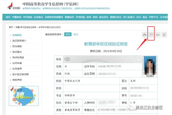Switch report language to 英文
The height and width of the screenshot is (115, 172).
(76, 34)
